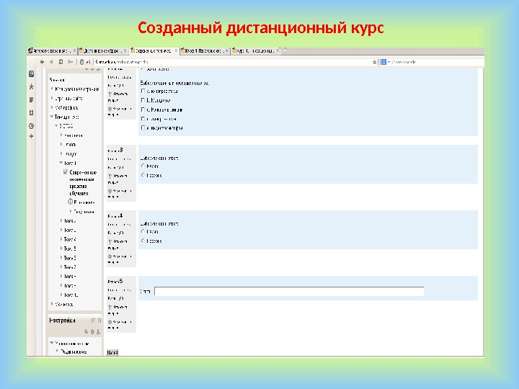Open the History clock panel in sidebar

(x=32, y=126)
